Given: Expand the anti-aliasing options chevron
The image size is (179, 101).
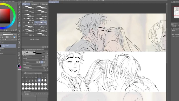Looking at the screenshot, I should (x=46, y=62).
